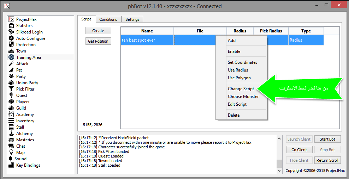Image resolution: width=349 pixels, height=179 pixels.
Task: Click the Sound bell icon
Action: (11, 159)
